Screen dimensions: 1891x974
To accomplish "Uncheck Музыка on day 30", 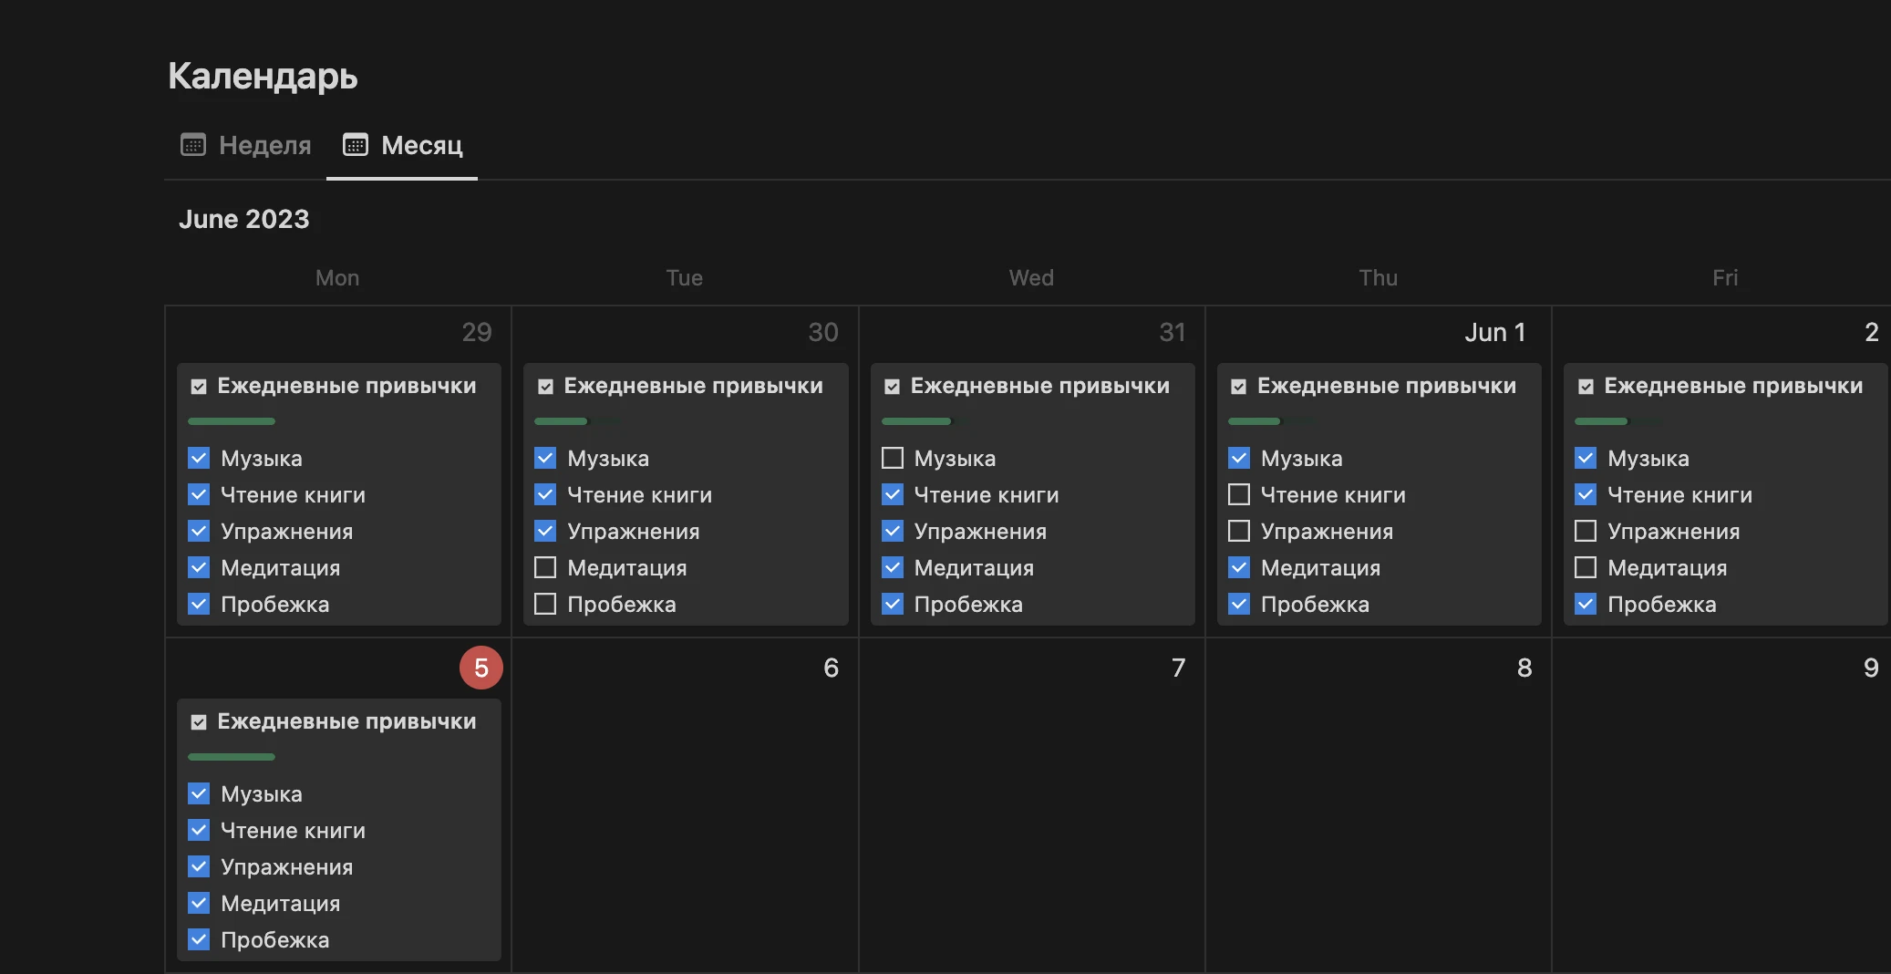I will 545,458.
